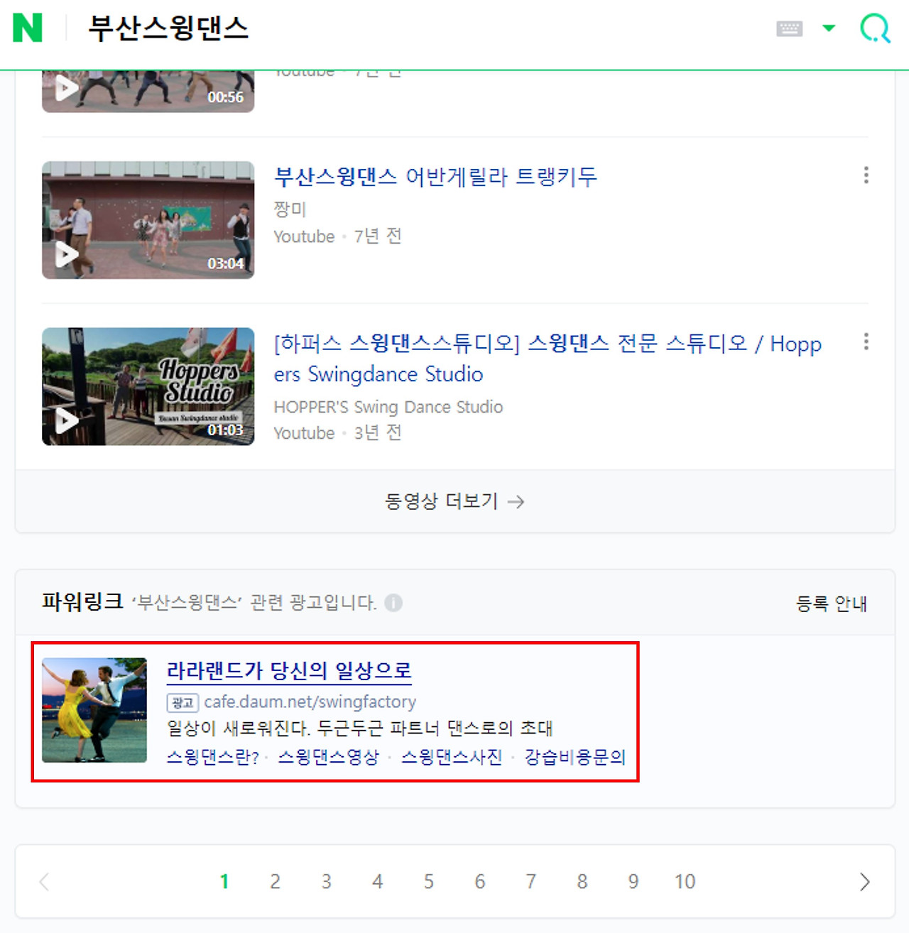Open more options for 어반게릴라 트랭키두 video

[x=866, y=175]
